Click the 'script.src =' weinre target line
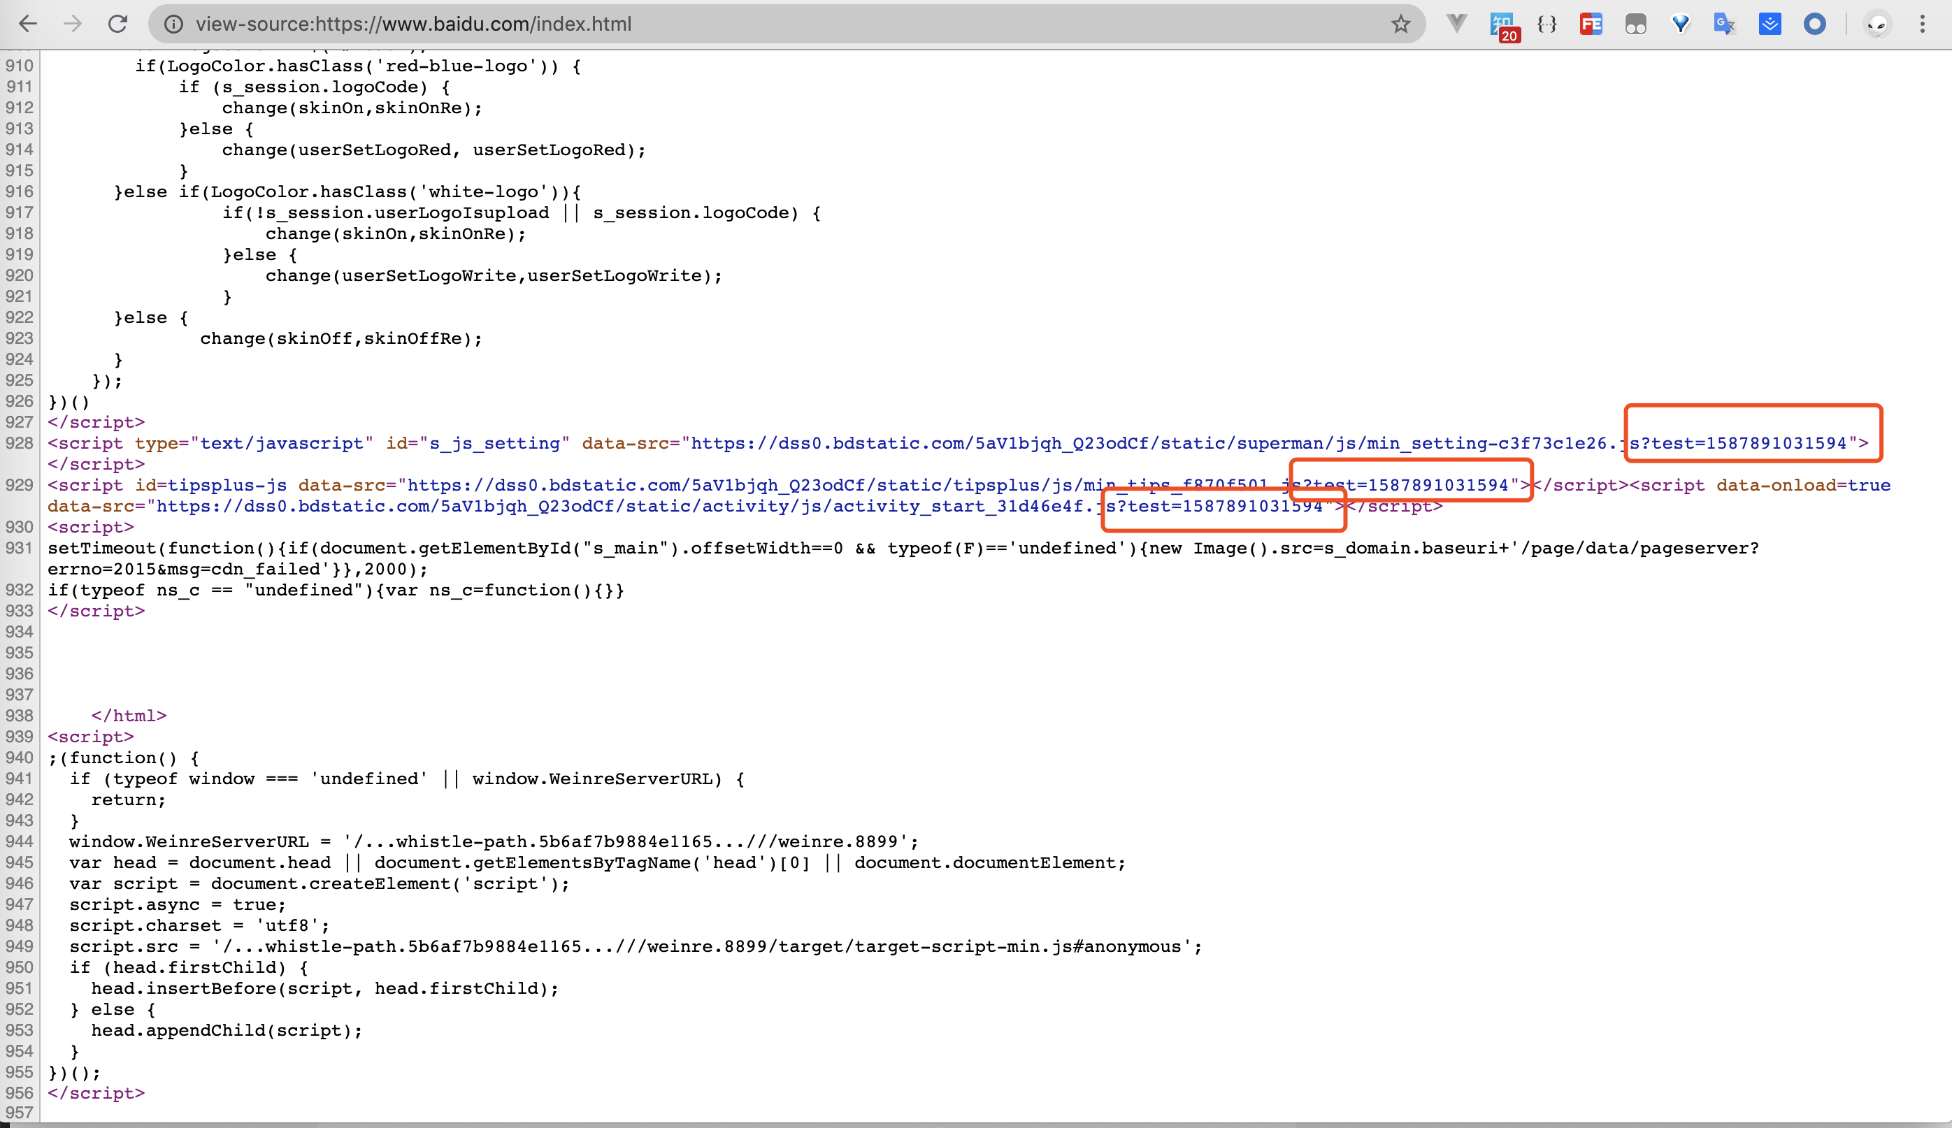Image resolution: width=1952 pixels, height=1128 pixels. coord(636,946)
